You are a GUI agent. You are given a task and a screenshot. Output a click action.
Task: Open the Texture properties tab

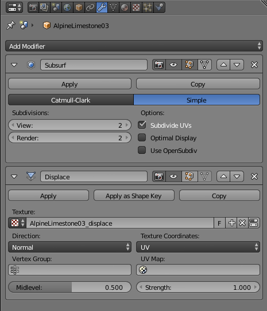pos(136,7)
